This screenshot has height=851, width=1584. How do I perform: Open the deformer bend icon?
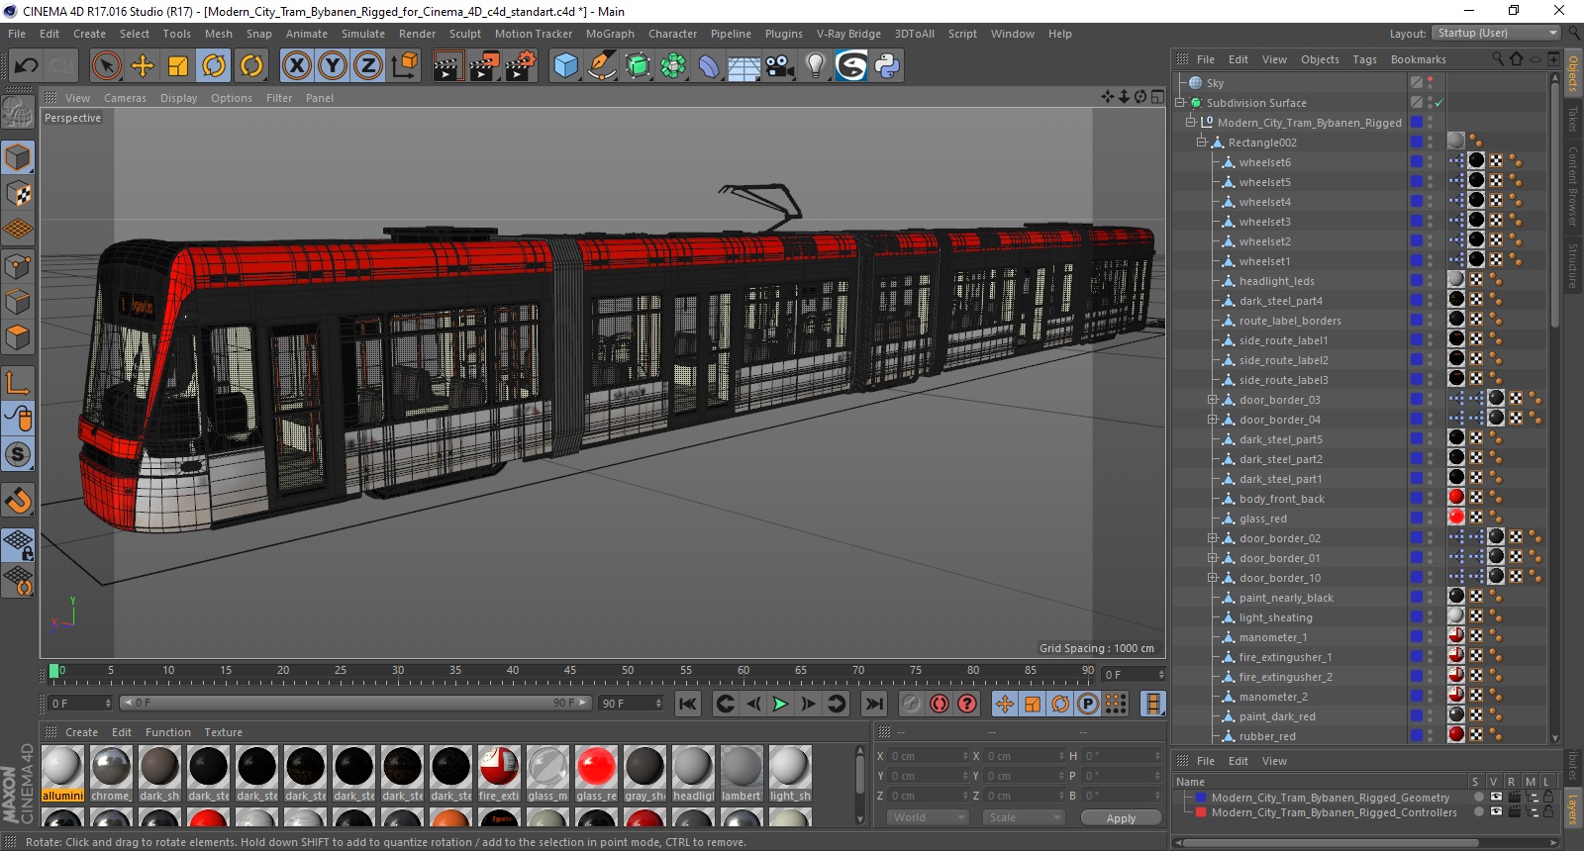click(x=709, y=66)
